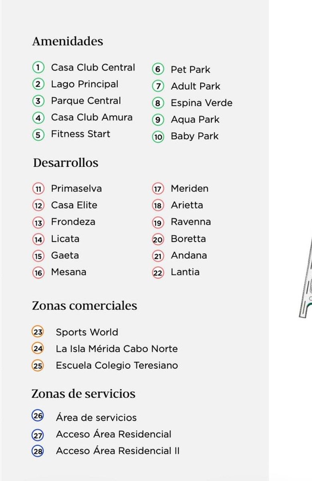Select the red number 11 Primaselva marker
The image size is (312, 481).
point(38,189)
